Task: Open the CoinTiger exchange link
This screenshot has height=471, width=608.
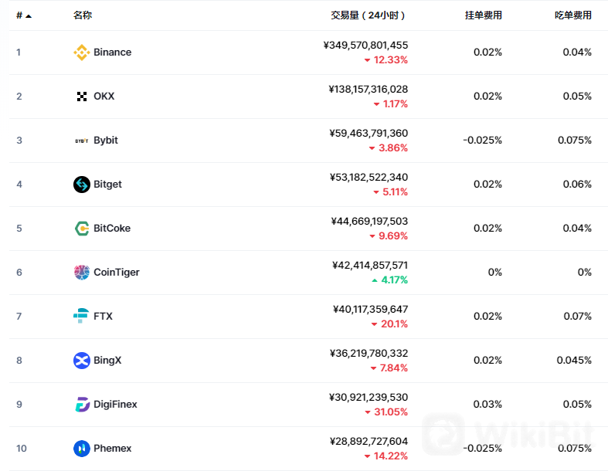Action: [x=117, y=272]
